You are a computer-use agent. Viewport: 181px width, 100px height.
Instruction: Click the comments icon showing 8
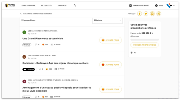36,97
